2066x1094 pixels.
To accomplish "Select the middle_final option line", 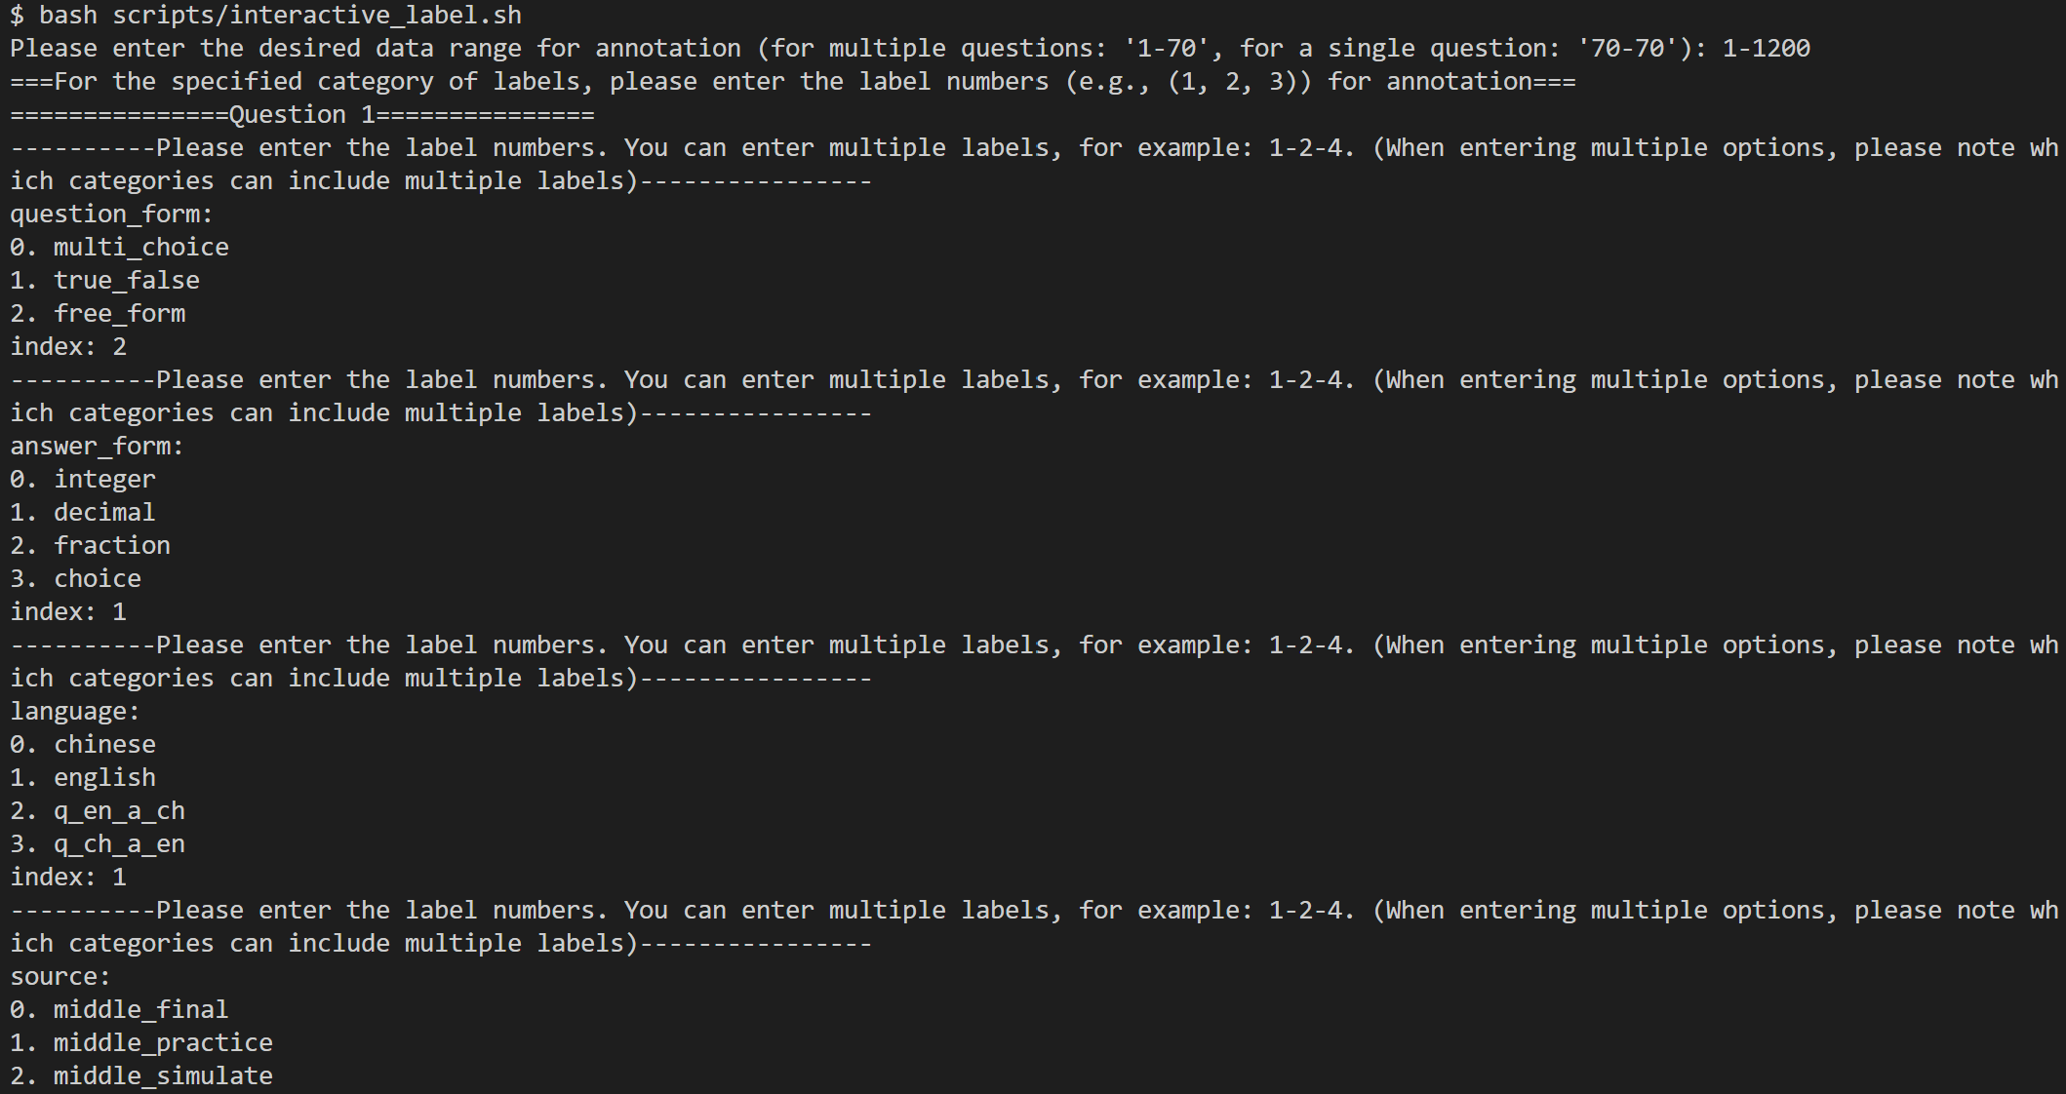I will (x=119, y=1010).
